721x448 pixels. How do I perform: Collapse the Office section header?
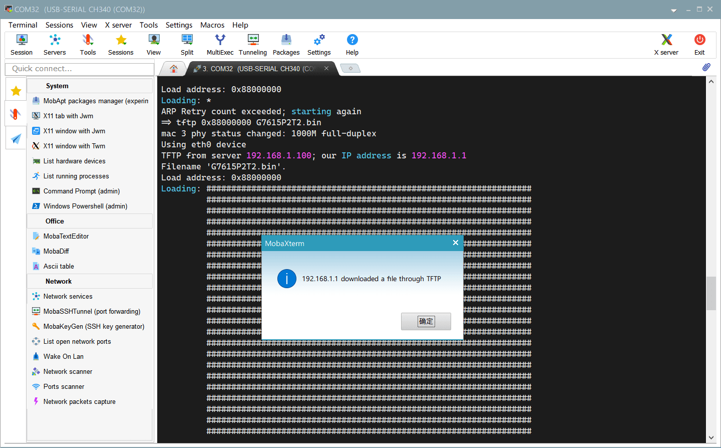click(x=90, y=221)
